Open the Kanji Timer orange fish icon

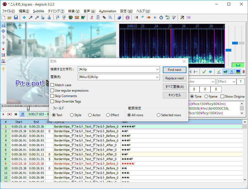tap(149, 17)
